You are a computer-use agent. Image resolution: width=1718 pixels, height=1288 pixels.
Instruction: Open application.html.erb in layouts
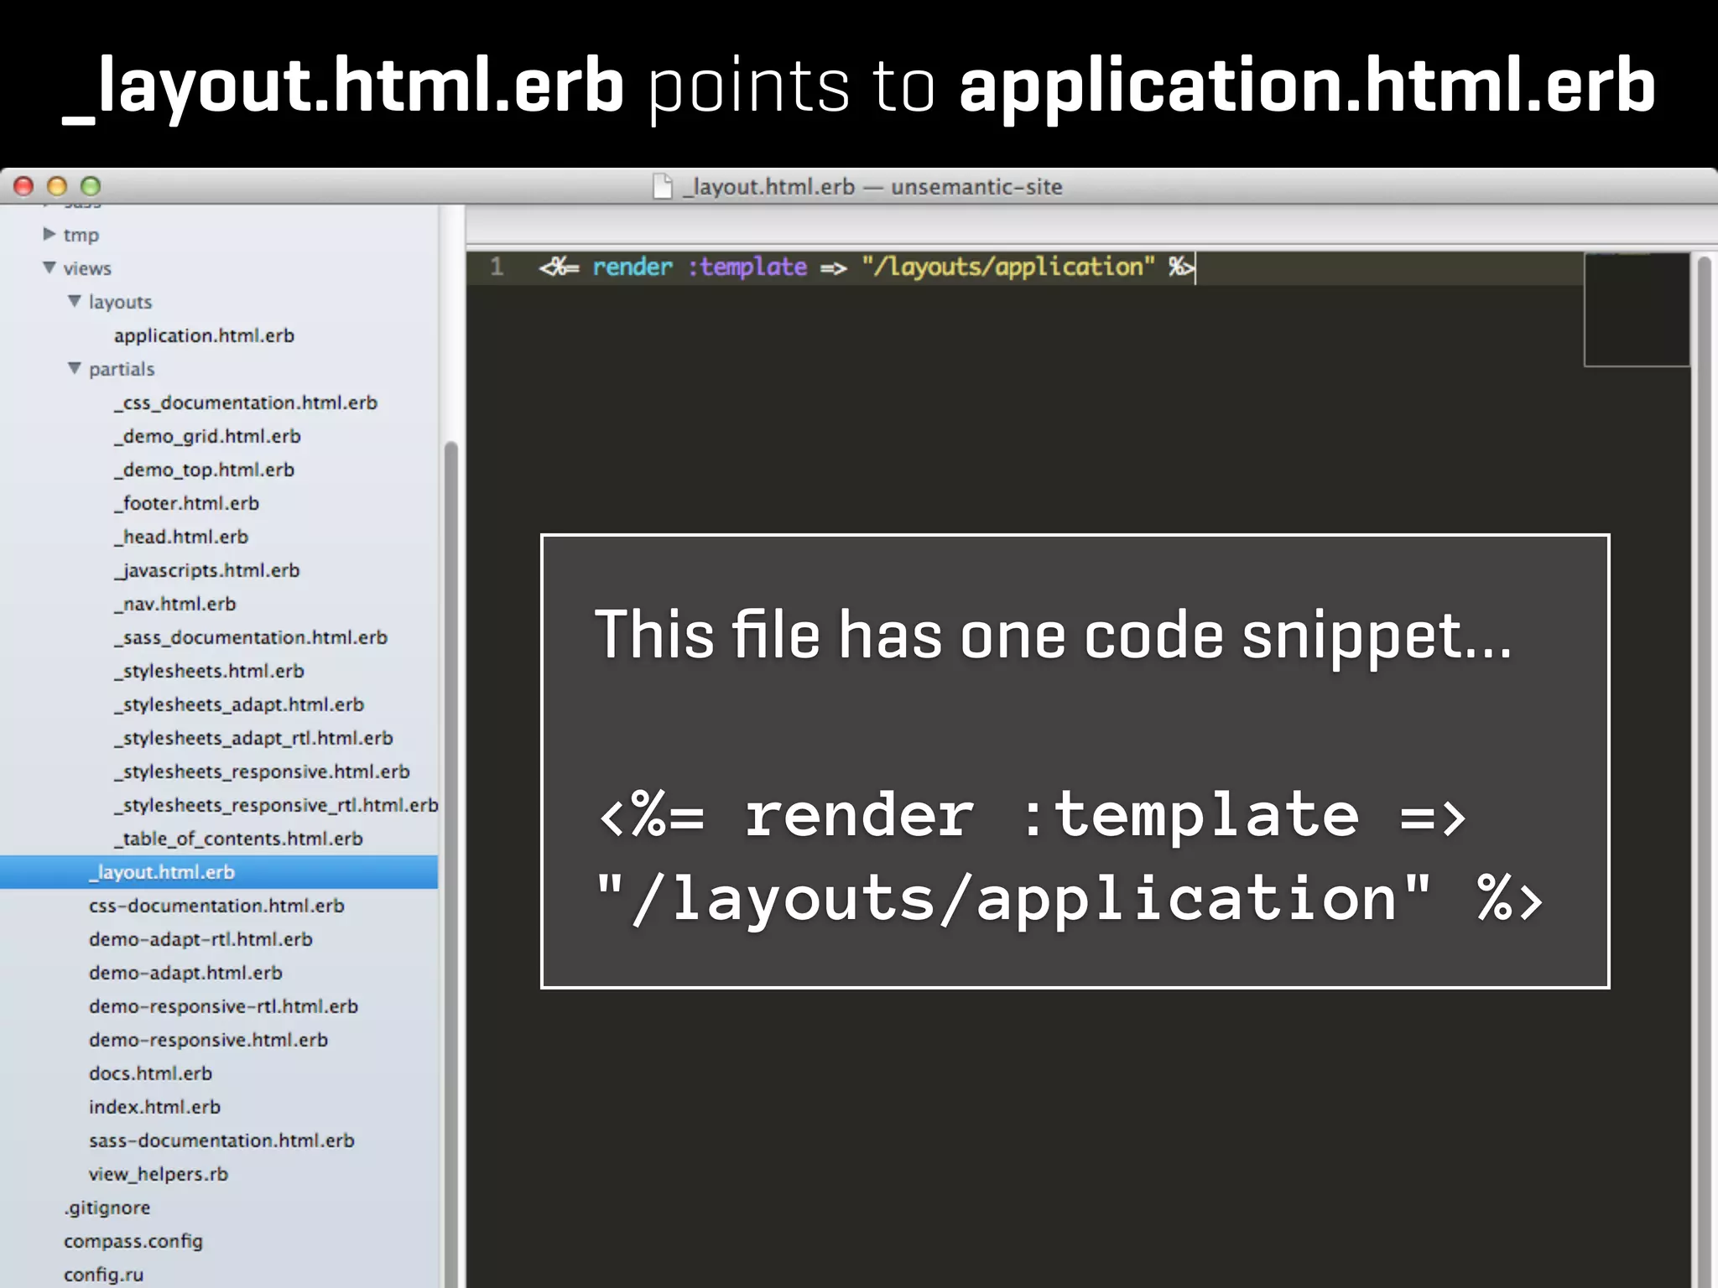204,335
